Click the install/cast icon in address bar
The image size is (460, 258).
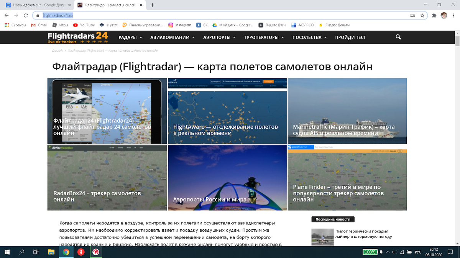click(x=412, y=16)
